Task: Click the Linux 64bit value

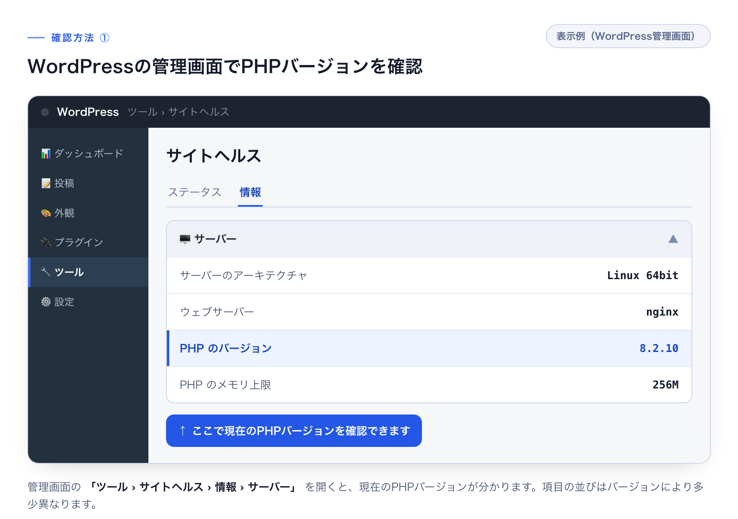Action: pos(643,276)
